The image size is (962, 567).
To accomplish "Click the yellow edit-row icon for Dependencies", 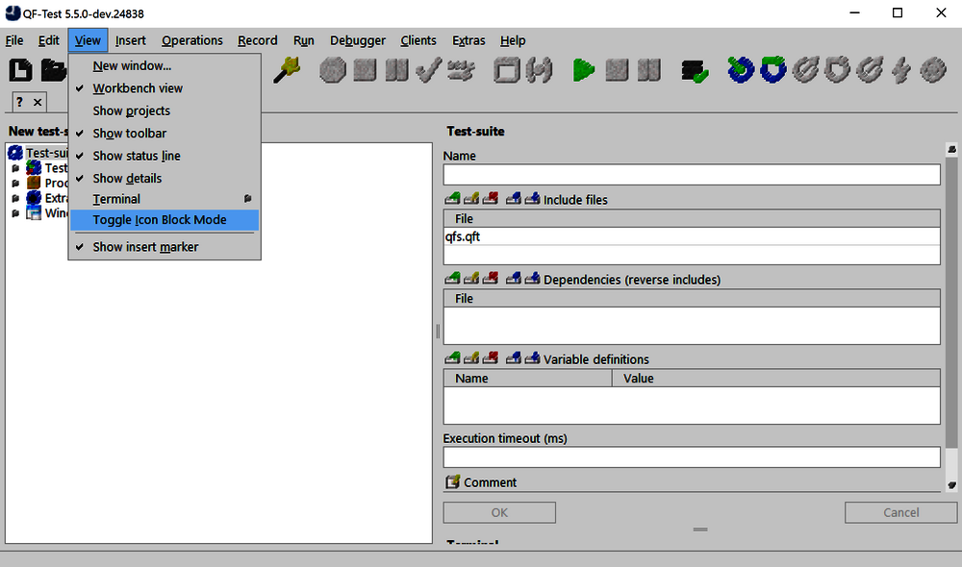I will click(x=471, y=280).
